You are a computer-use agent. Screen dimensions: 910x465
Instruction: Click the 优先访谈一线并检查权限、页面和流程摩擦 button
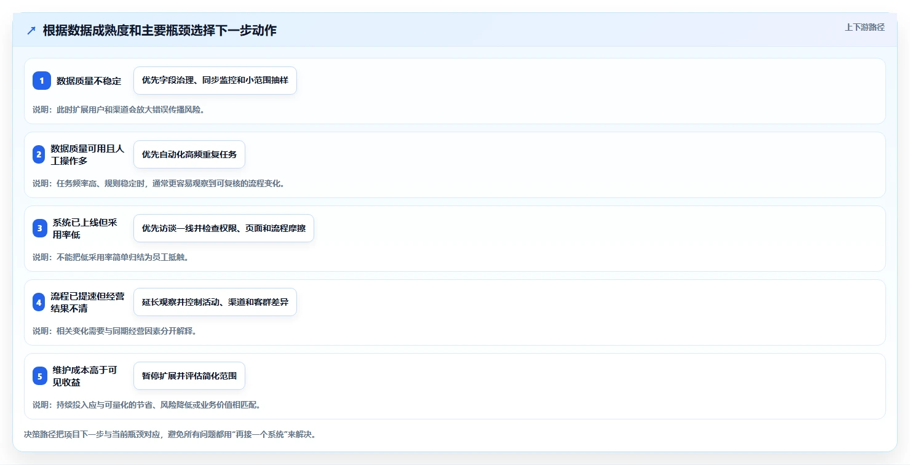[224, 228]
